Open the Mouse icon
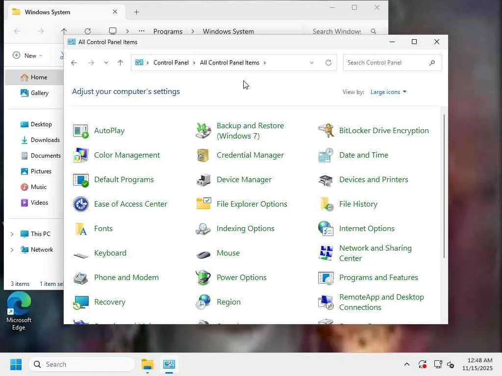This screenshot has height=376, width=502. (x=203, y=254)
